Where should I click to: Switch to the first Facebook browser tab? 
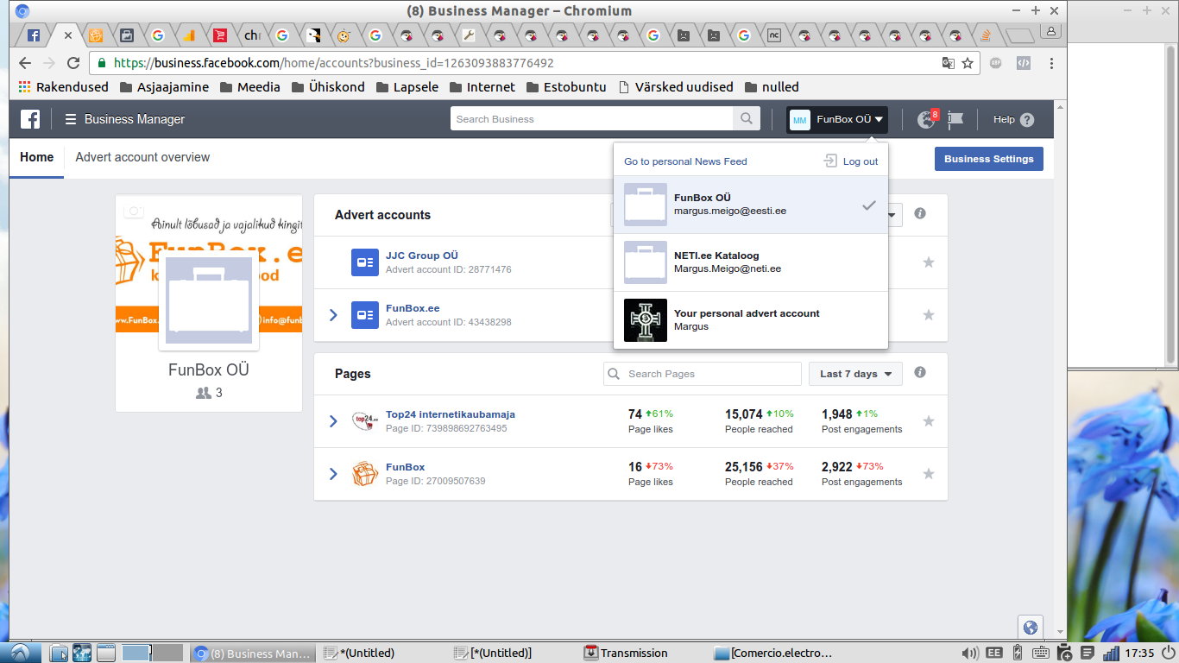(x=34, y=35)
